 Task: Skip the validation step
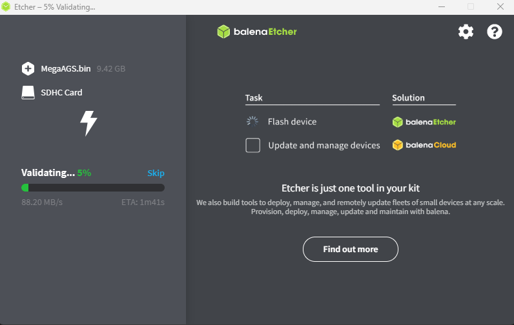point(156,173)
